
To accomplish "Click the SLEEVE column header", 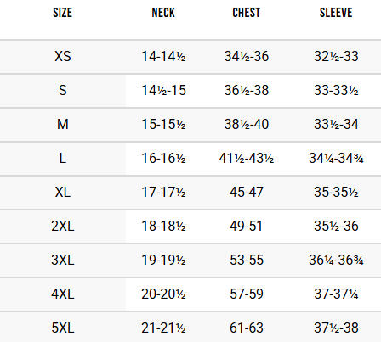I will (x=336, y=13).
